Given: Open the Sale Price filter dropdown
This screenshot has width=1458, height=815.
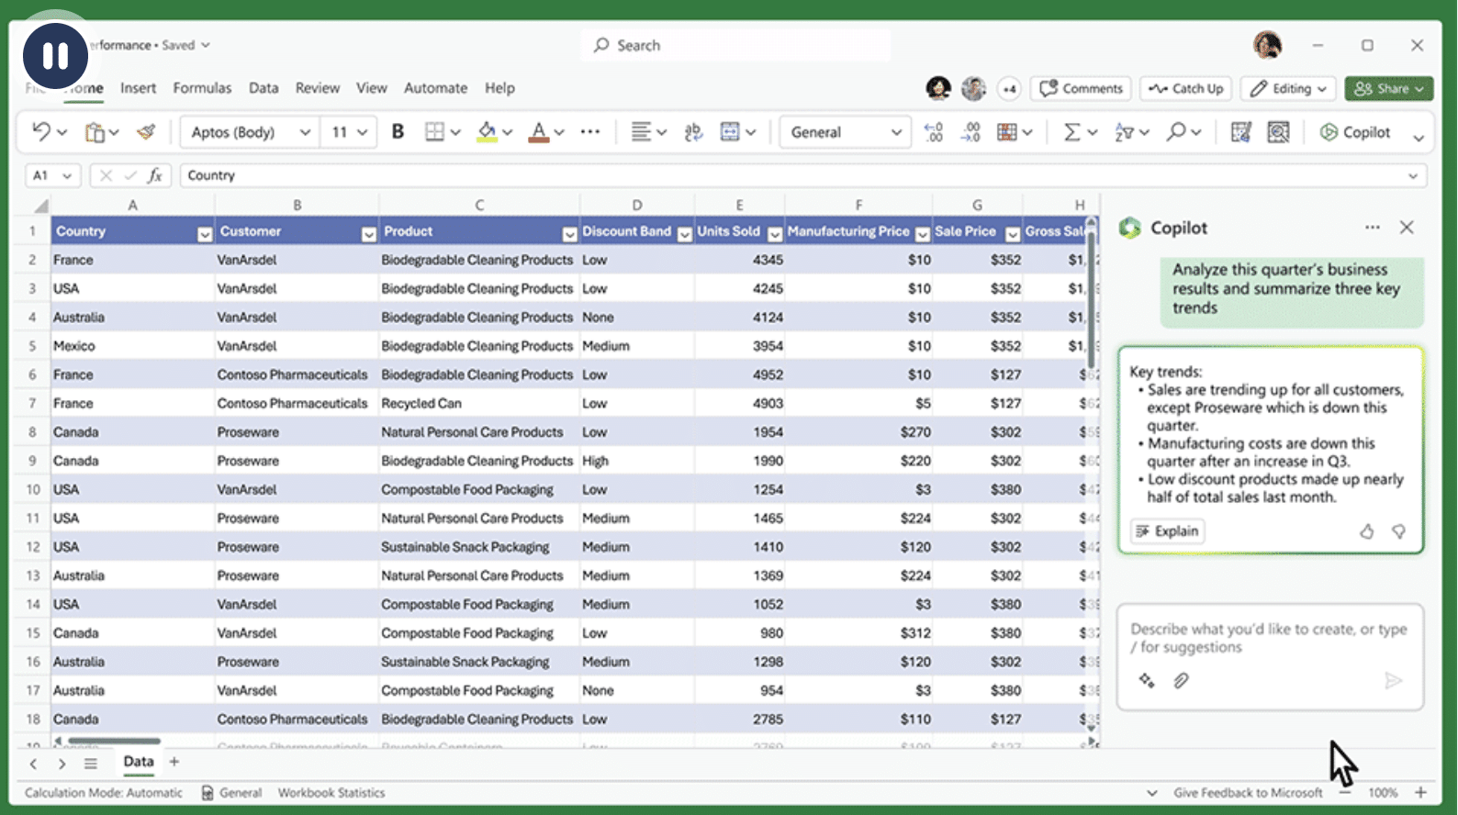Looking at the screenshot, I should tap(1013, 234).
